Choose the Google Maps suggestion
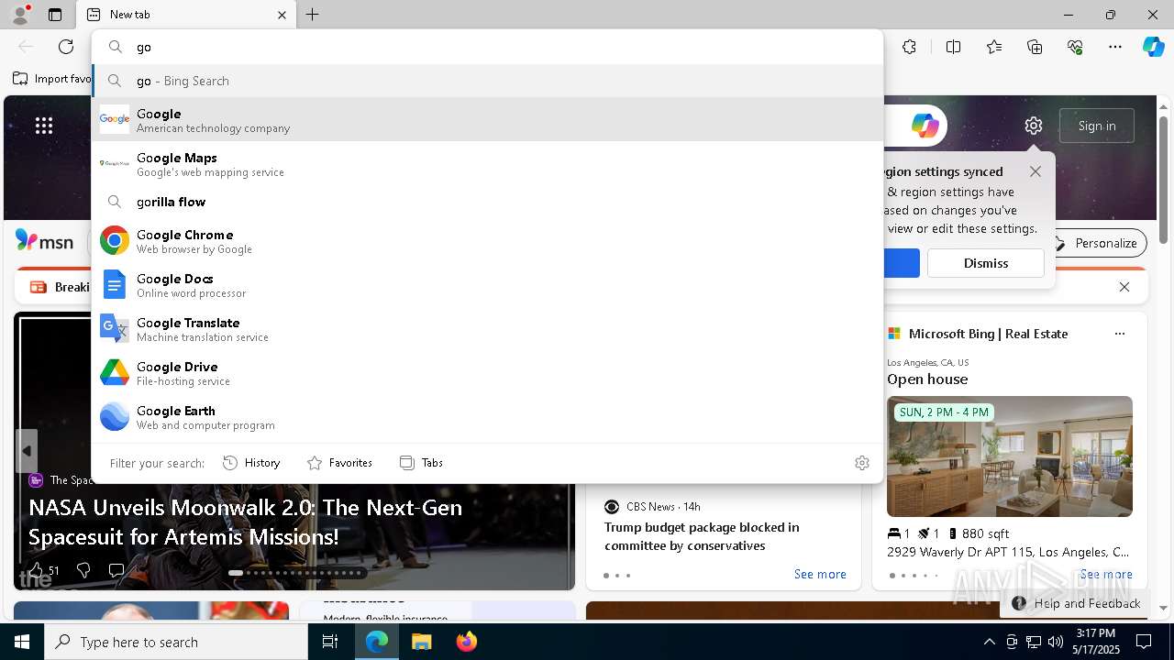Viewport: 1174px width, 660px height. (x=488, y=163)
